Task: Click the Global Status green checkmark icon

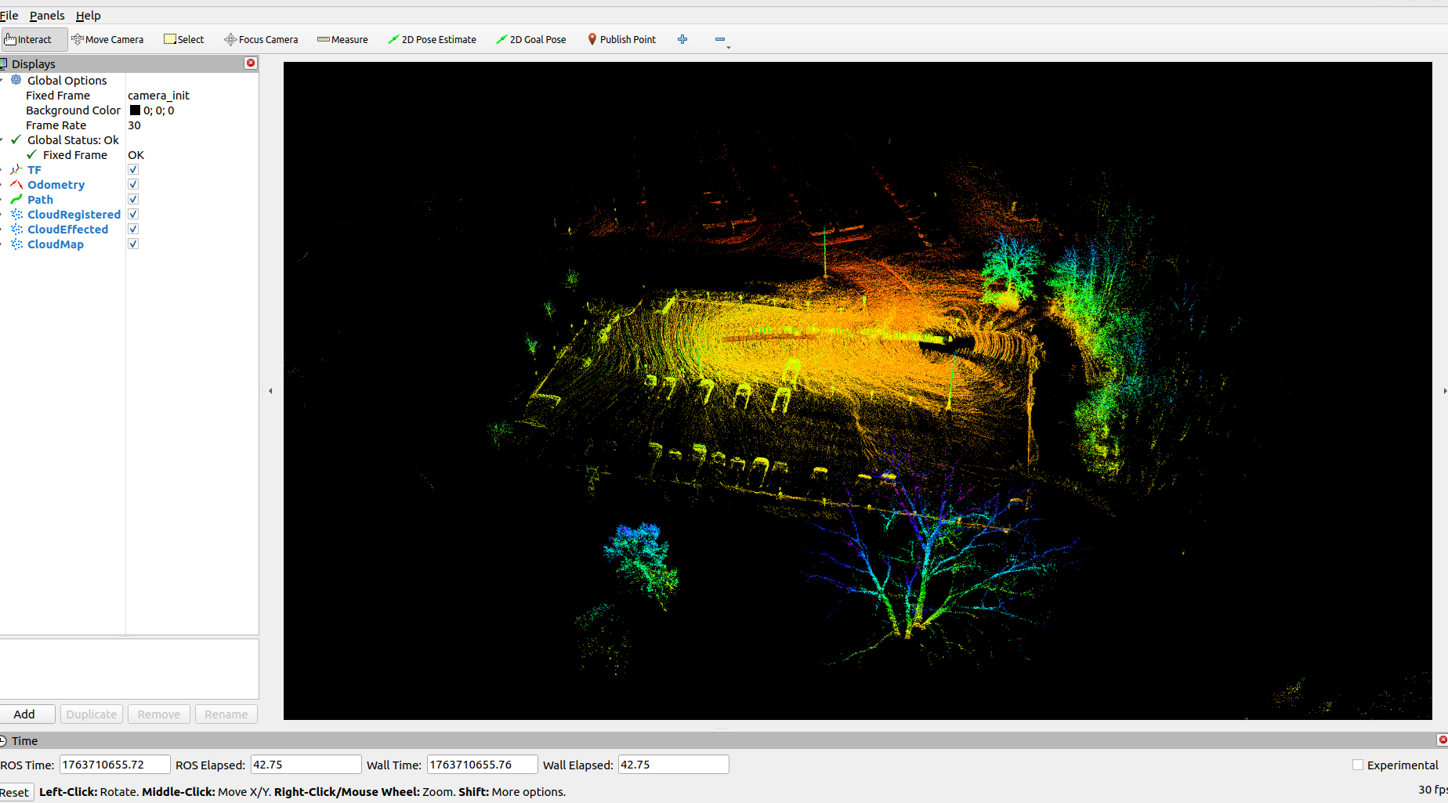Action: click(x=16, y=139)
